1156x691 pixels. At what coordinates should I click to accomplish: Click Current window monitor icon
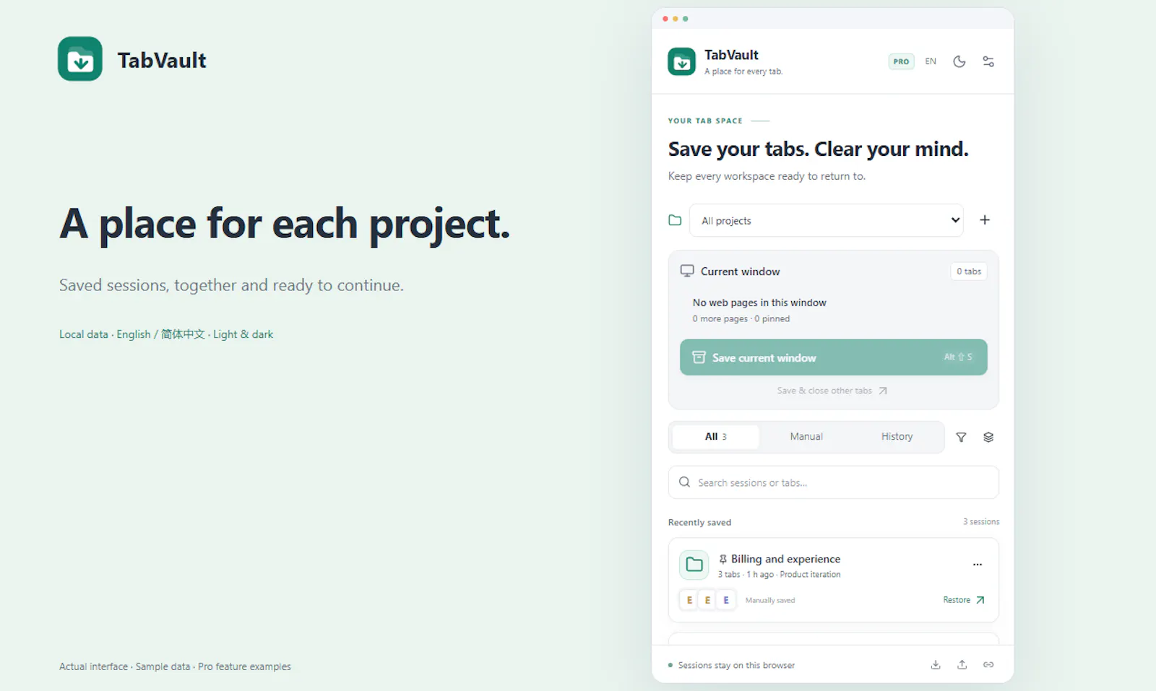pyautogui.click(x=687, y=271)
